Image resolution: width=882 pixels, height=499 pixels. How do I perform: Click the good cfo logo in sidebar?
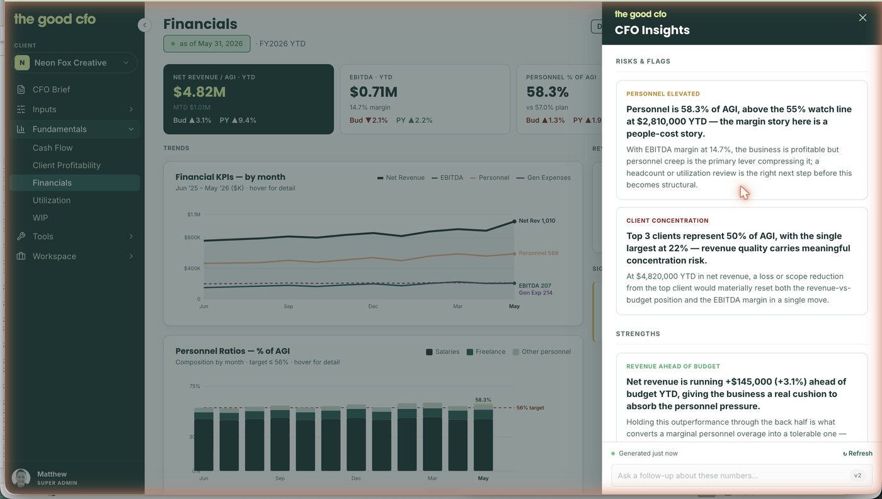[x=55, y=19]
